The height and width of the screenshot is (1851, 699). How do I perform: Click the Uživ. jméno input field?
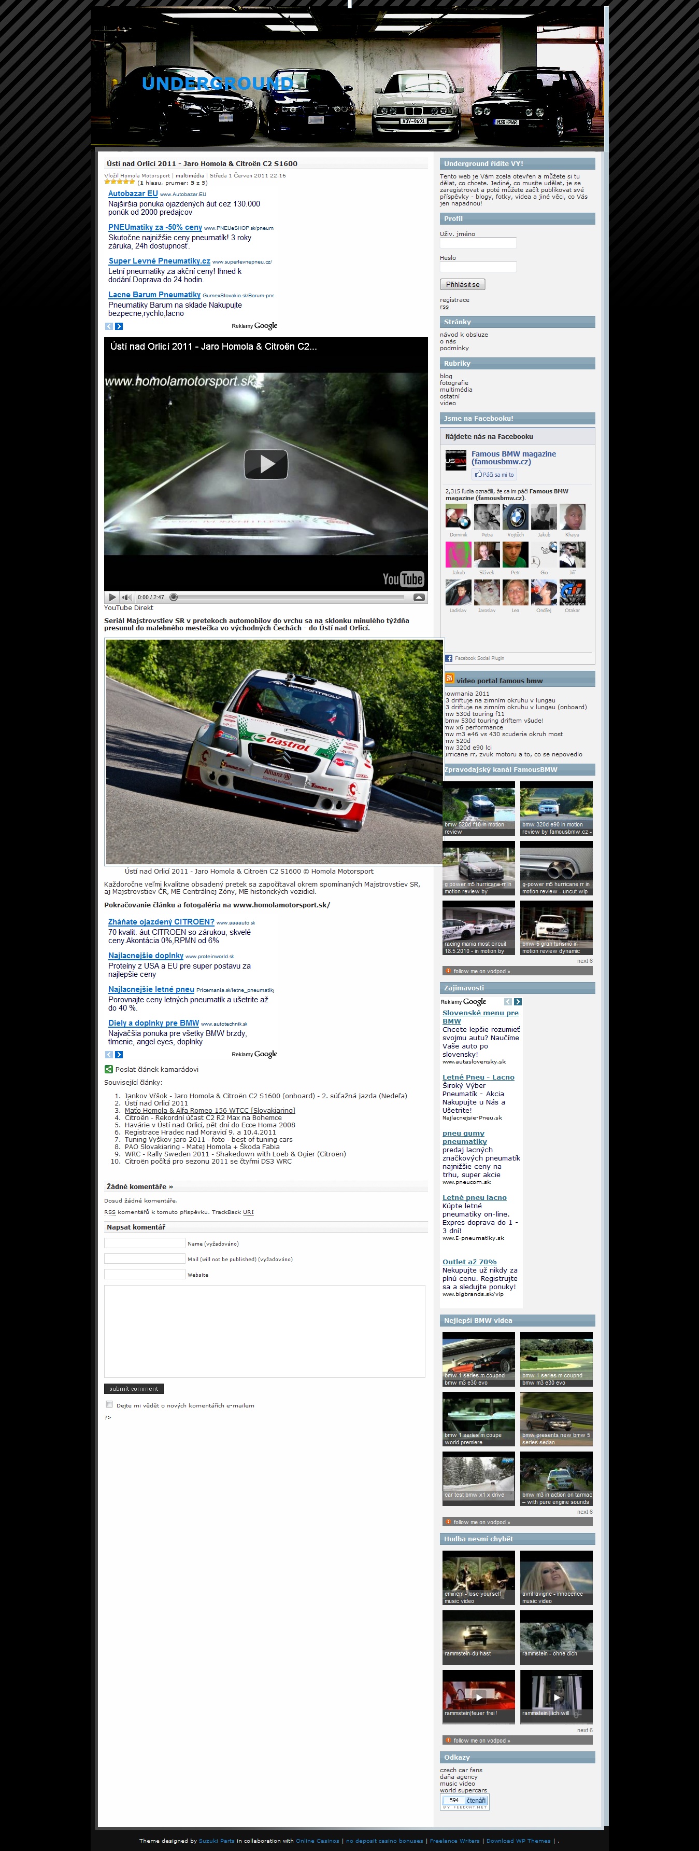[478, 243]
